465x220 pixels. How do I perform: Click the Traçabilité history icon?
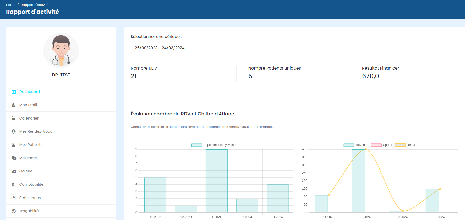14,211
